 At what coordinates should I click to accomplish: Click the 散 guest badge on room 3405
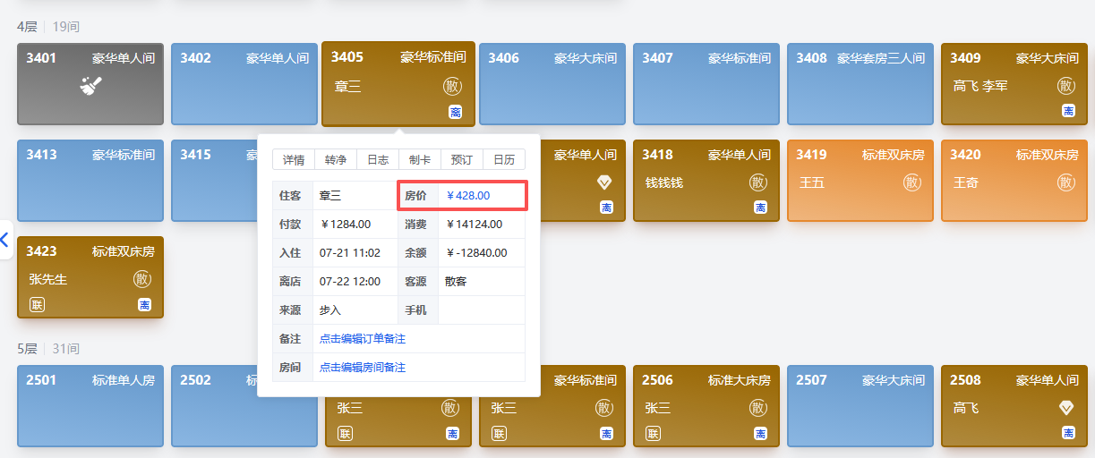coord(452,87)
